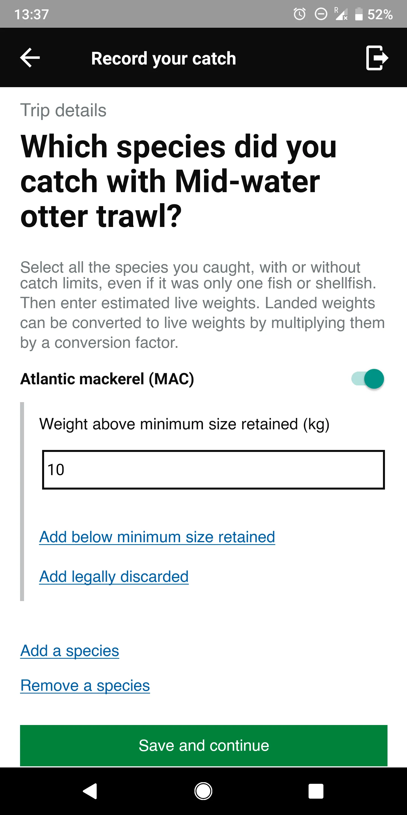
Task: Tap the Trip details section caption
Action: (x=63, y=110)
